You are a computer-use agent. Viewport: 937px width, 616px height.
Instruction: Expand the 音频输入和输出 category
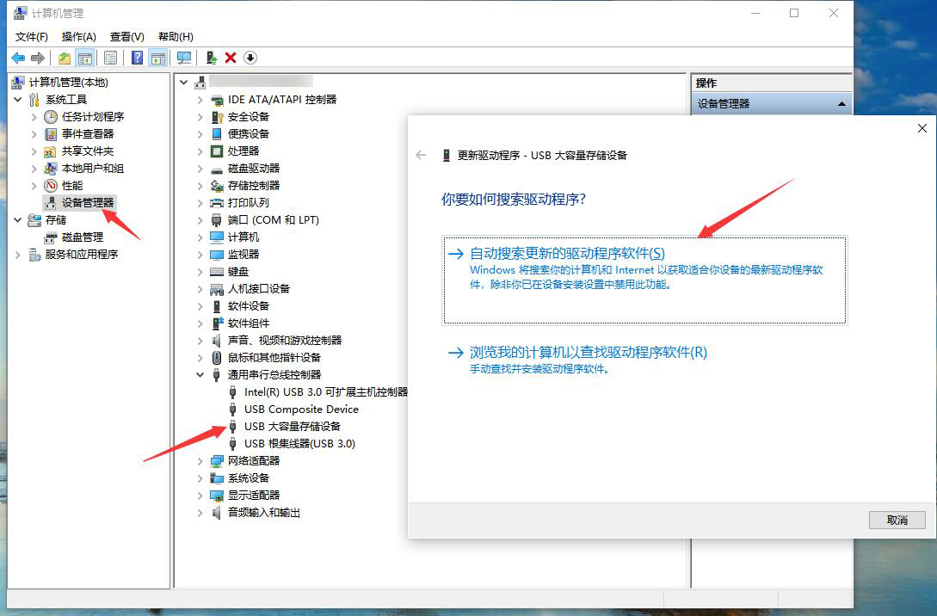tap(200, 514)
